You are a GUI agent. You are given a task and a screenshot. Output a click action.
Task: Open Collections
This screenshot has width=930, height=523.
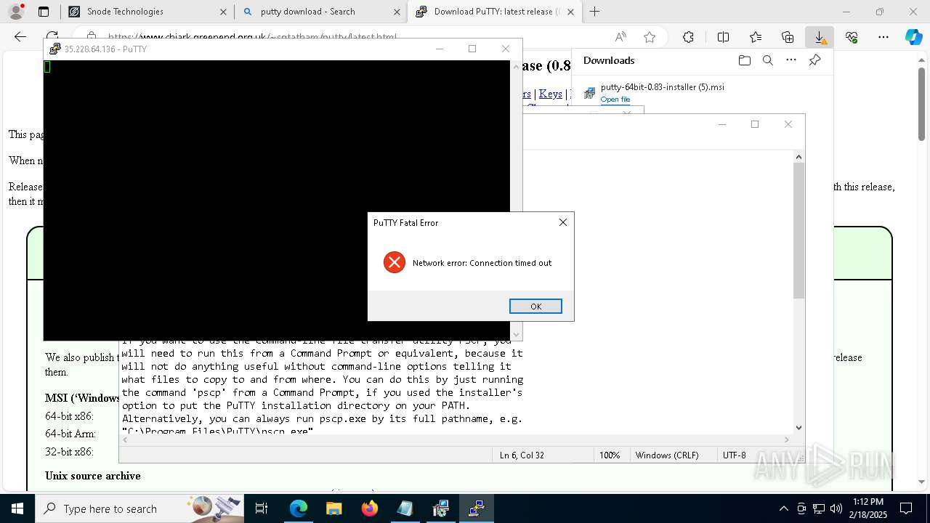[788, 37]
